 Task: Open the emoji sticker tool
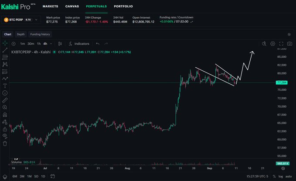coord(5,93)
